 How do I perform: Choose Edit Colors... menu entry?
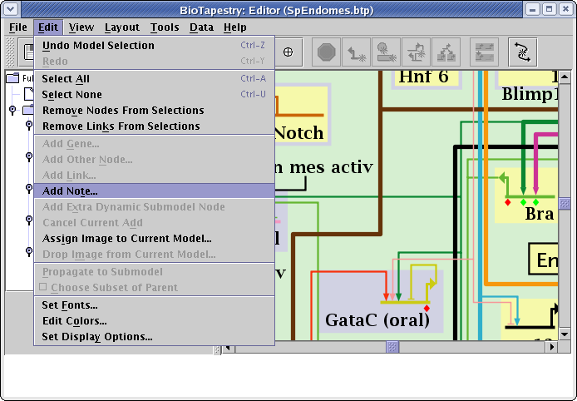pyautogui.click(x=74, y=321)
